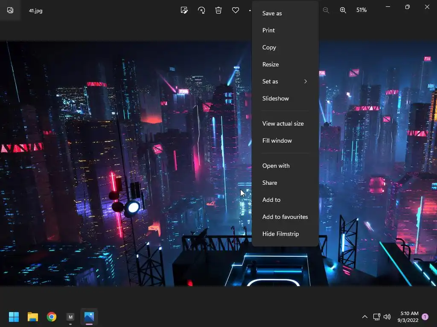437x327 pixels.
Task: Rotate the image with the rotate icon
Action: click(x=201, y=10)
